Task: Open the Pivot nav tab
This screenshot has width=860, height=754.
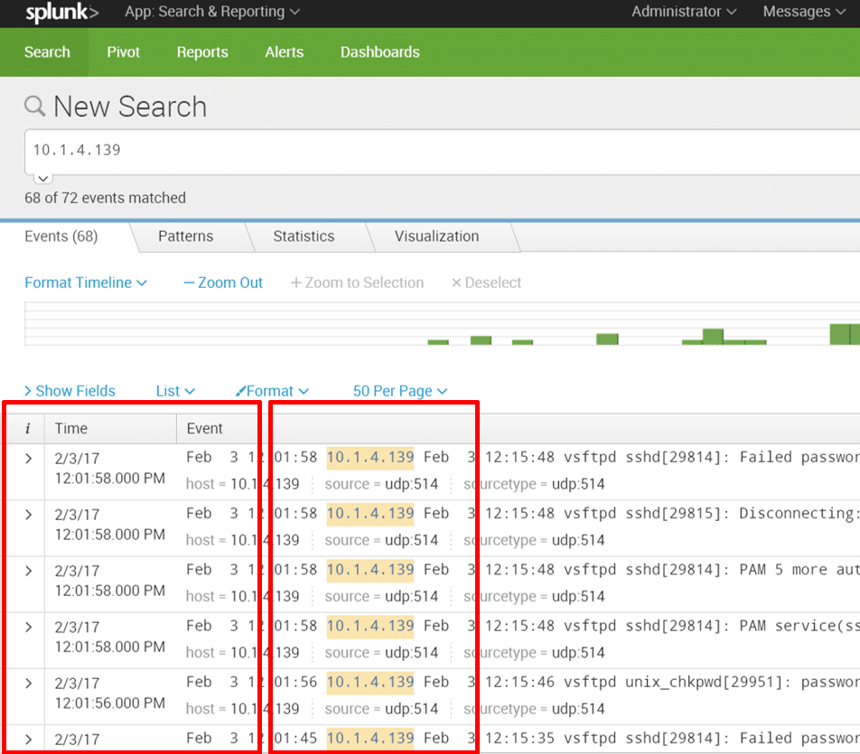Action: [124, 52]
